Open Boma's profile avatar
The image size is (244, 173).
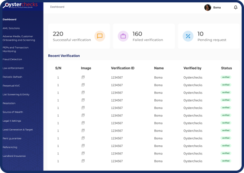[x=208, y=7]
